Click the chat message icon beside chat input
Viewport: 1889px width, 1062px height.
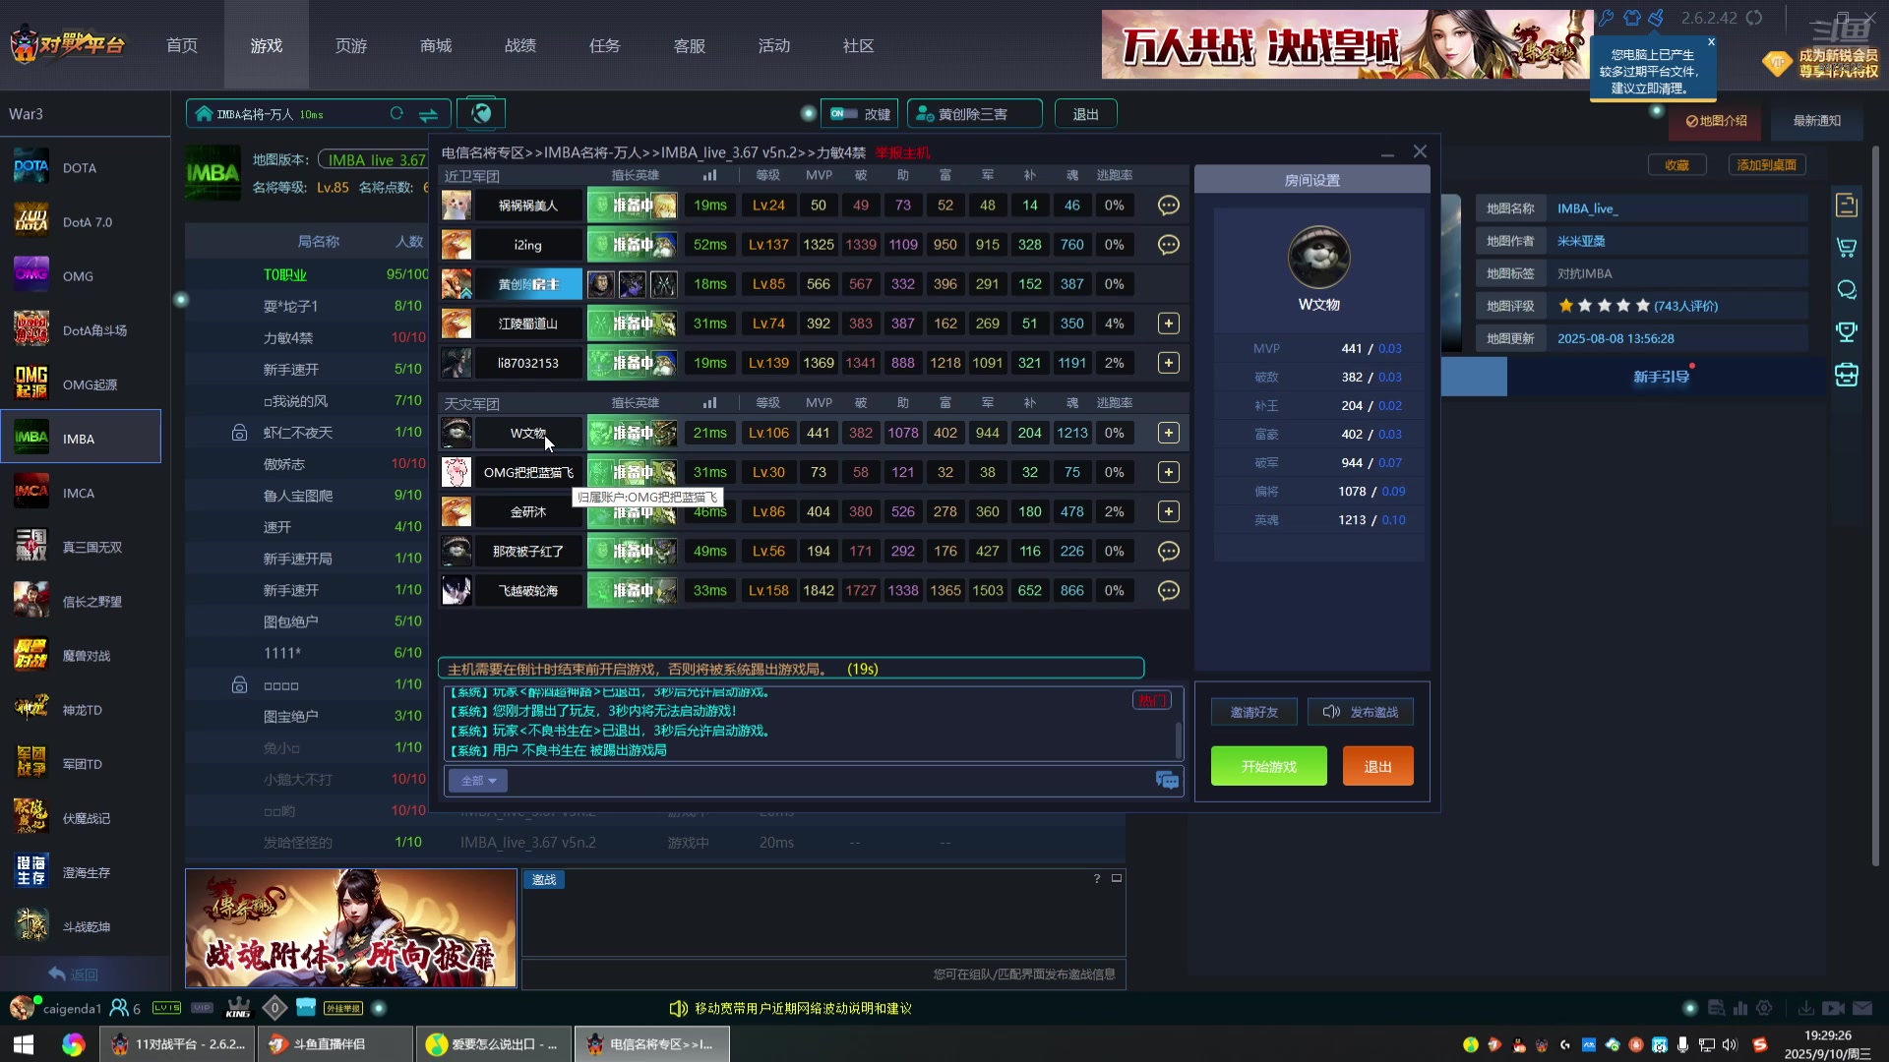1167,780
